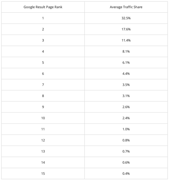Select the 2.4% traffic share cell
The height and width of the screenshot is (182, 170).
click(x=126, y=118)
